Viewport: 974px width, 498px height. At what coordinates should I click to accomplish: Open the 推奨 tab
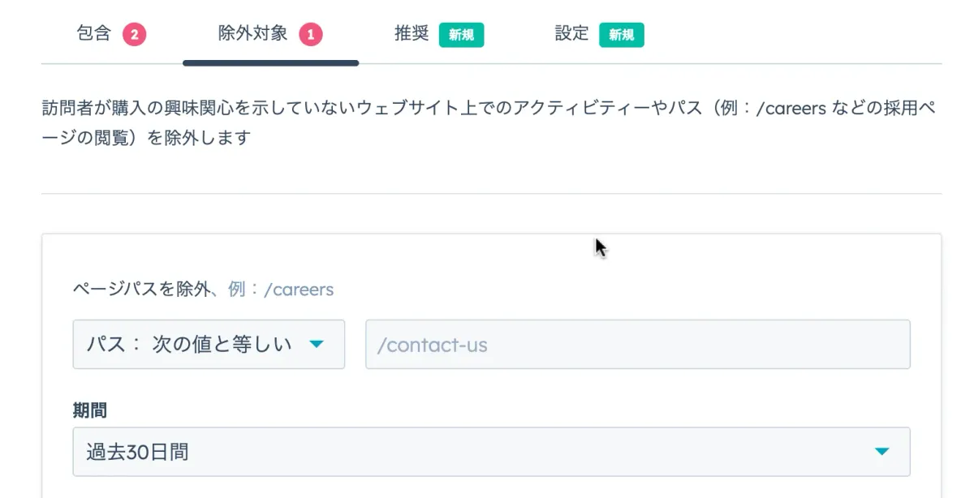coord(410,32)
